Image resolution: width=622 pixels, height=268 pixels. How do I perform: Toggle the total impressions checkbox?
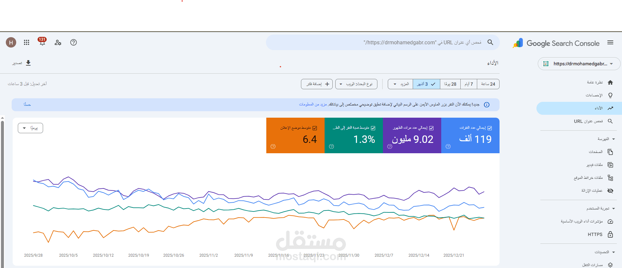click(x=432, y=128)
